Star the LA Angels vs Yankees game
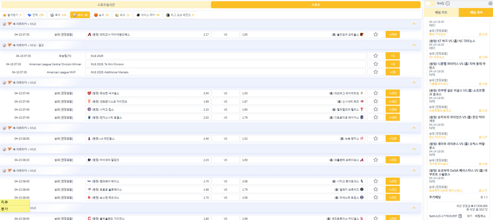Image resolution: width=493 pixels, height=220 pixels. click(x=376, y=139)
